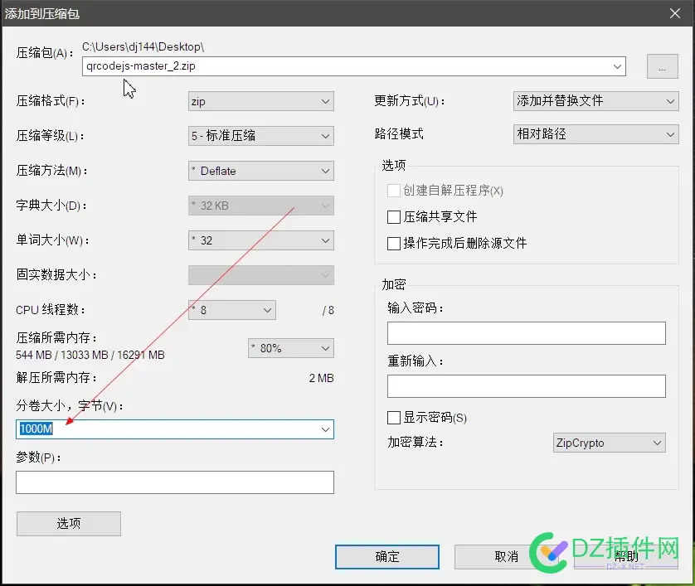
Task: Click the 参数 input field
Action: [174, 482]
